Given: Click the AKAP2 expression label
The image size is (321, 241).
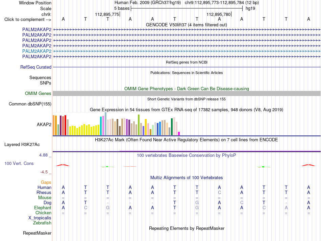Looking at the screenshot, I should 44,124.
